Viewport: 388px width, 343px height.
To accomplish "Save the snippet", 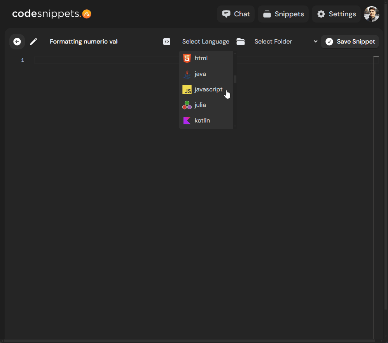I will point(350,42).
